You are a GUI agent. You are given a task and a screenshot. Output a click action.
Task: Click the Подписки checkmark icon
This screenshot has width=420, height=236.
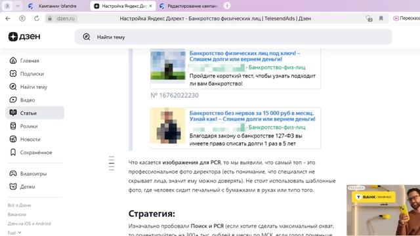point(13,73)
